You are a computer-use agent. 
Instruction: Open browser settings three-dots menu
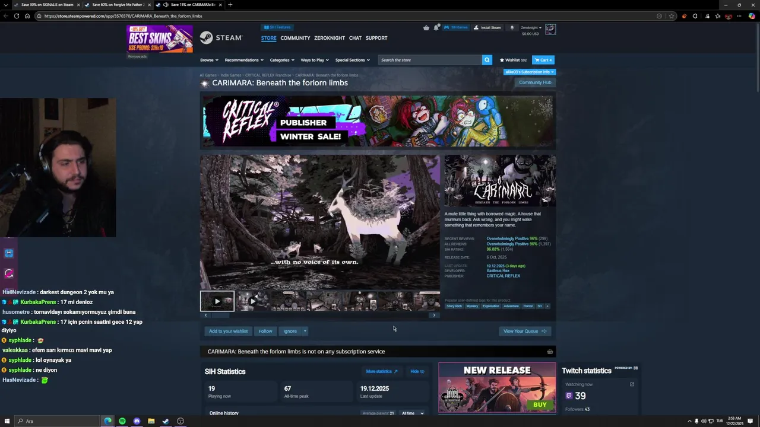[740, 16]
